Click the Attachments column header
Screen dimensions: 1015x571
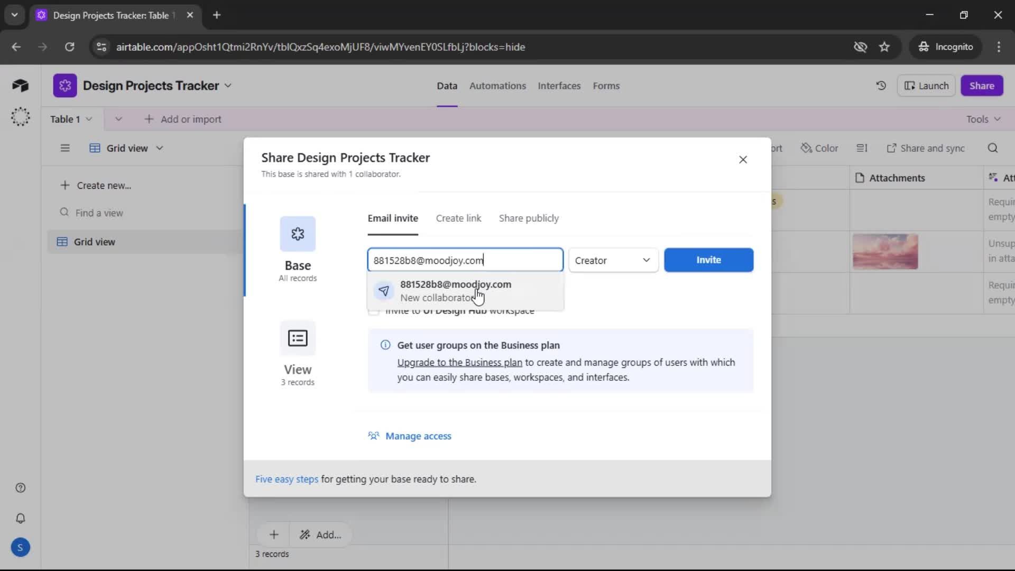click(916, 178)
